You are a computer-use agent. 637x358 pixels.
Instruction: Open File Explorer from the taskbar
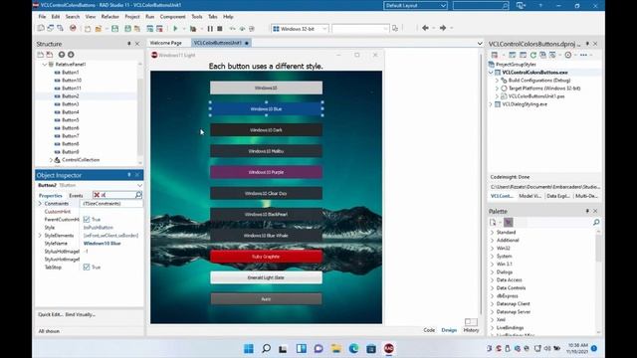[x=336, y=348]
